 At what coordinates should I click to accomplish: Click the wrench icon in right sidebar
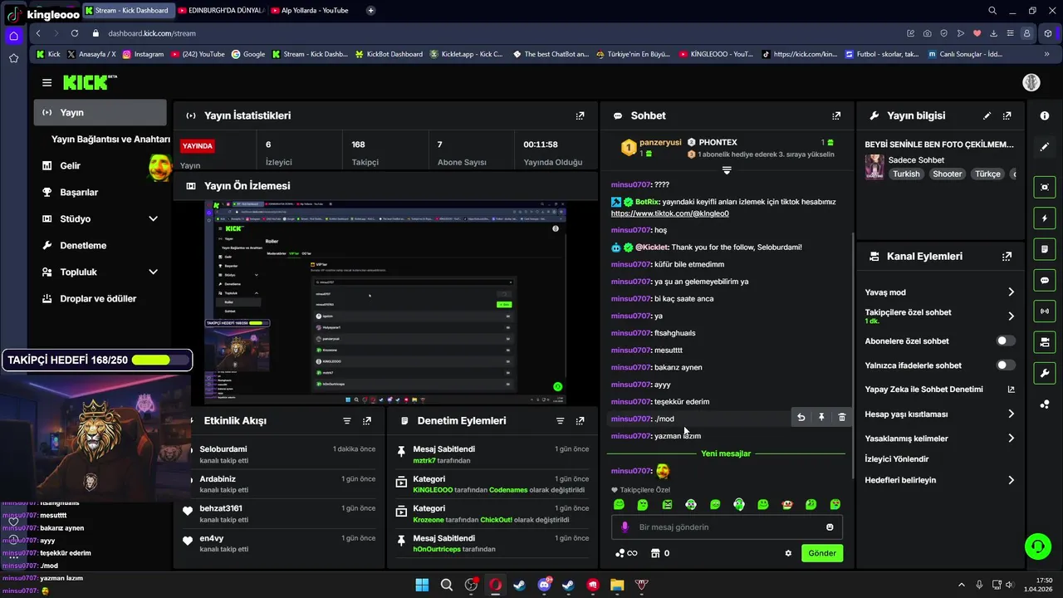1045,373
